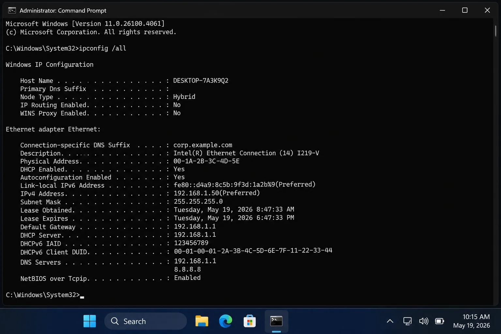
Task: Click description Intel(R) Ethernet Connection (14) I219-V
Action: tap(246, 153)
